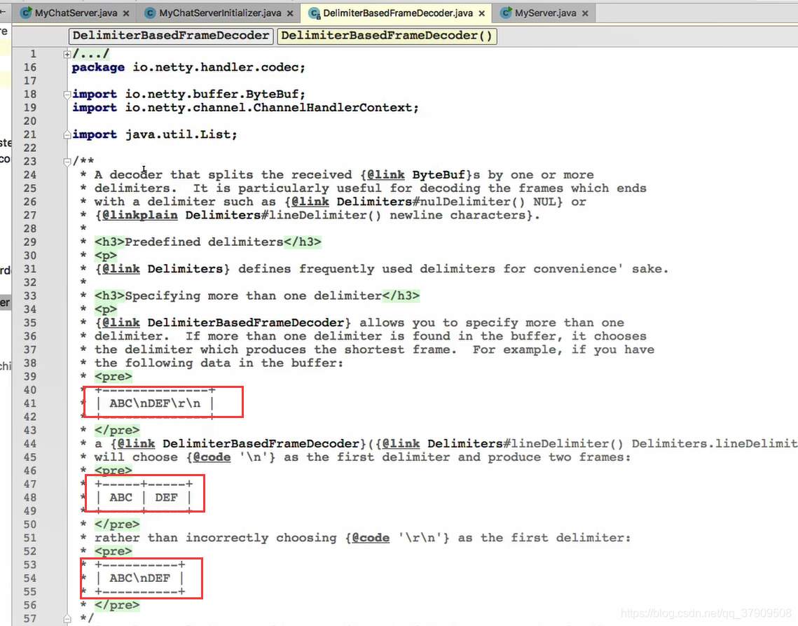Click the </pre> tag on line 56
This screenshot has width=798, height=626.
(x=117, y=605)
